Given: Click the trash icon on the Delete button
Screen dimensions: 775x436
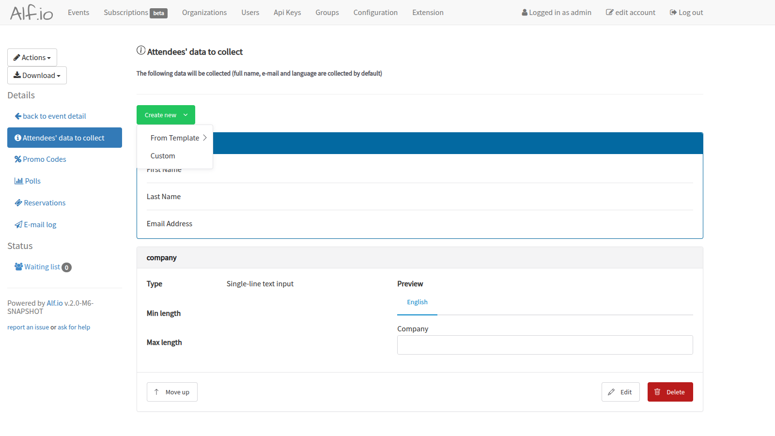Looking at the screenshot, I should point(657,391).
